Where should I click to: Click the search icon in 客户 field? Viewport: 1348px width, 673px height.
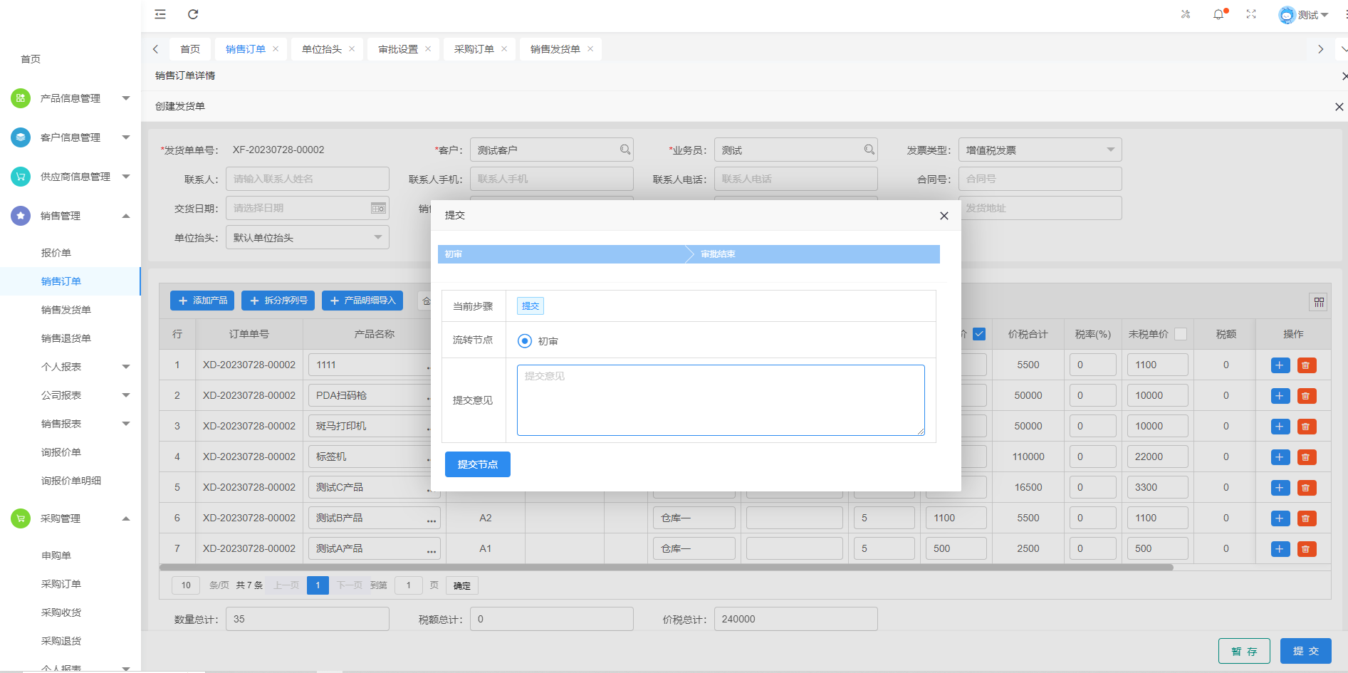pyautogui.click(x=625, y=150)
